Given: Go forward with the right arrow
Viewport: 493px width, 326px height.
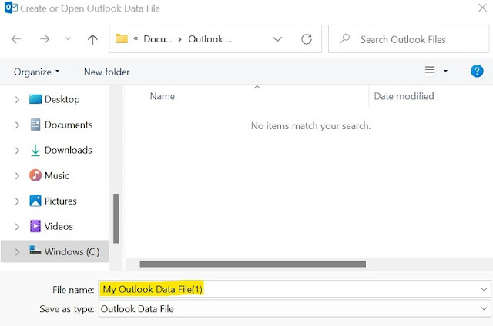Looking at the screenshot, I should (x=45, y=39).
